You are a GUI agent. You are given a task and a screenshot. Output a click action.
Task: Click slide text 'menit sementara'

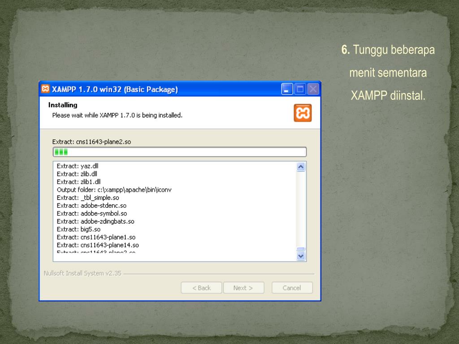coord(388,73)
